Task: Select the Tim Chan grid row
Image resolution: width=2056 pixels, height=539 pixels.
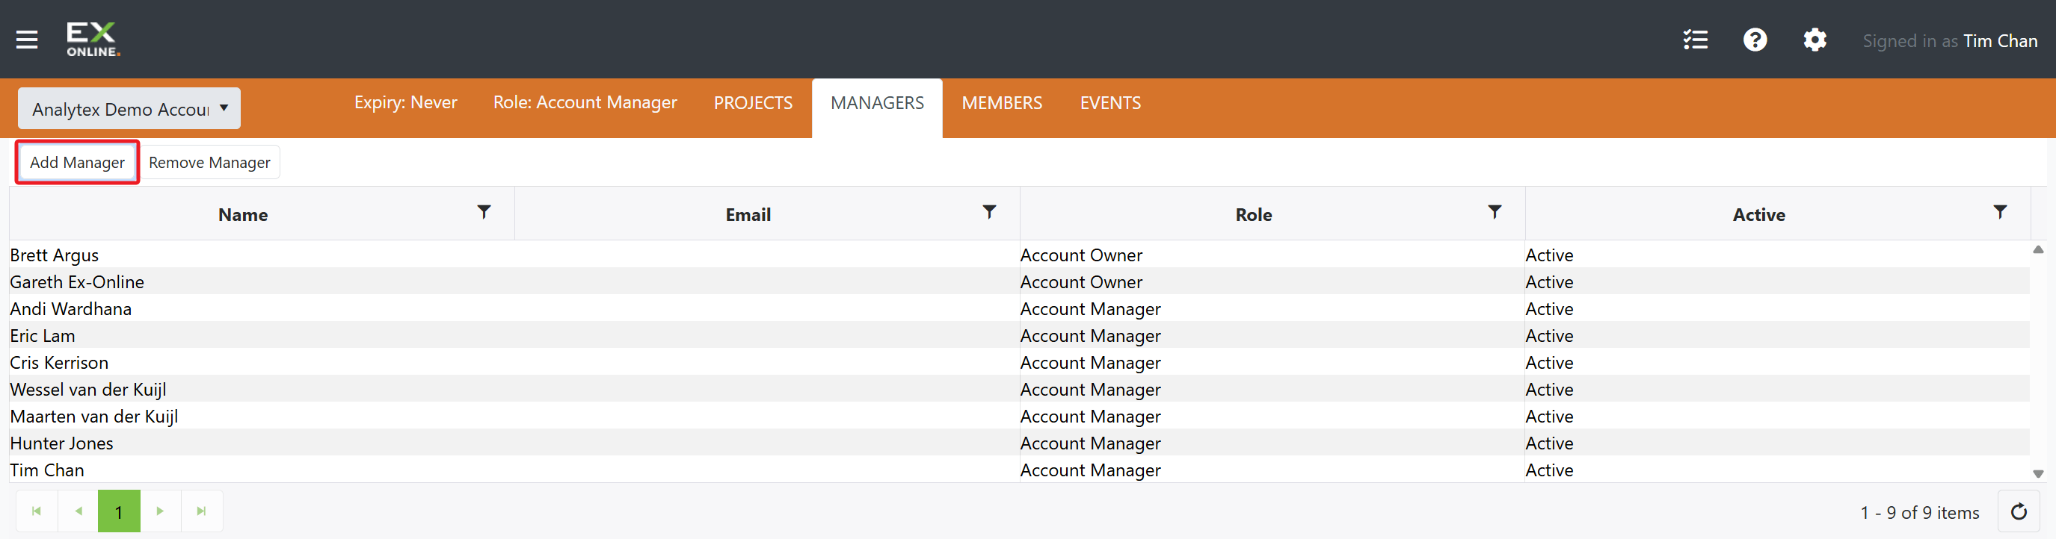Action: 1019,470
